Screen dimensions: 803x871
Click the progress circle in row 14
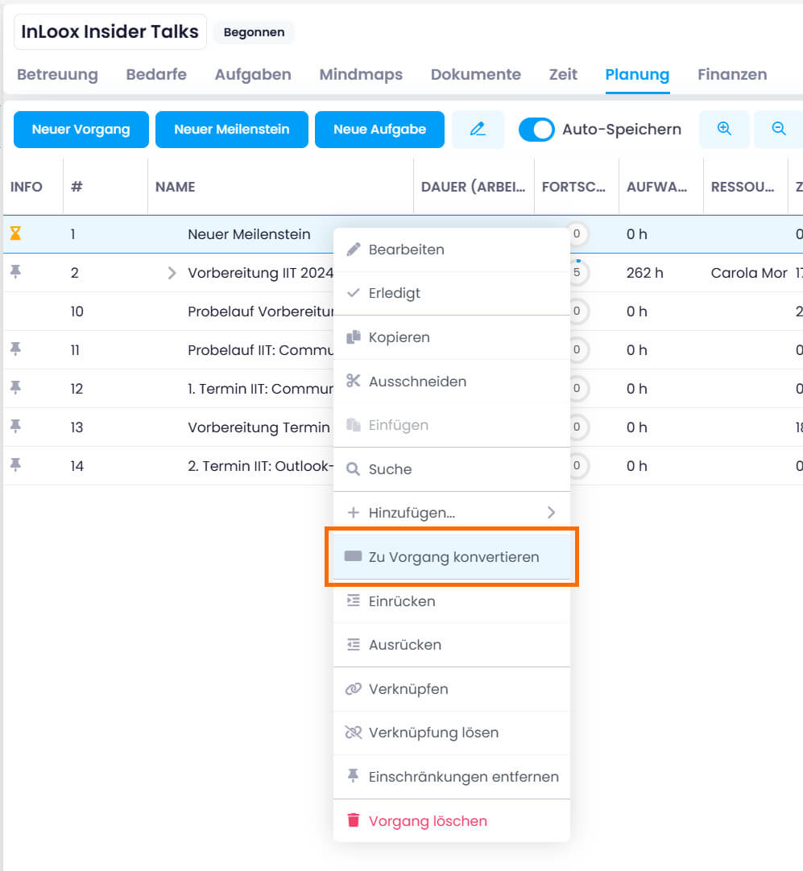pos(577,465)
